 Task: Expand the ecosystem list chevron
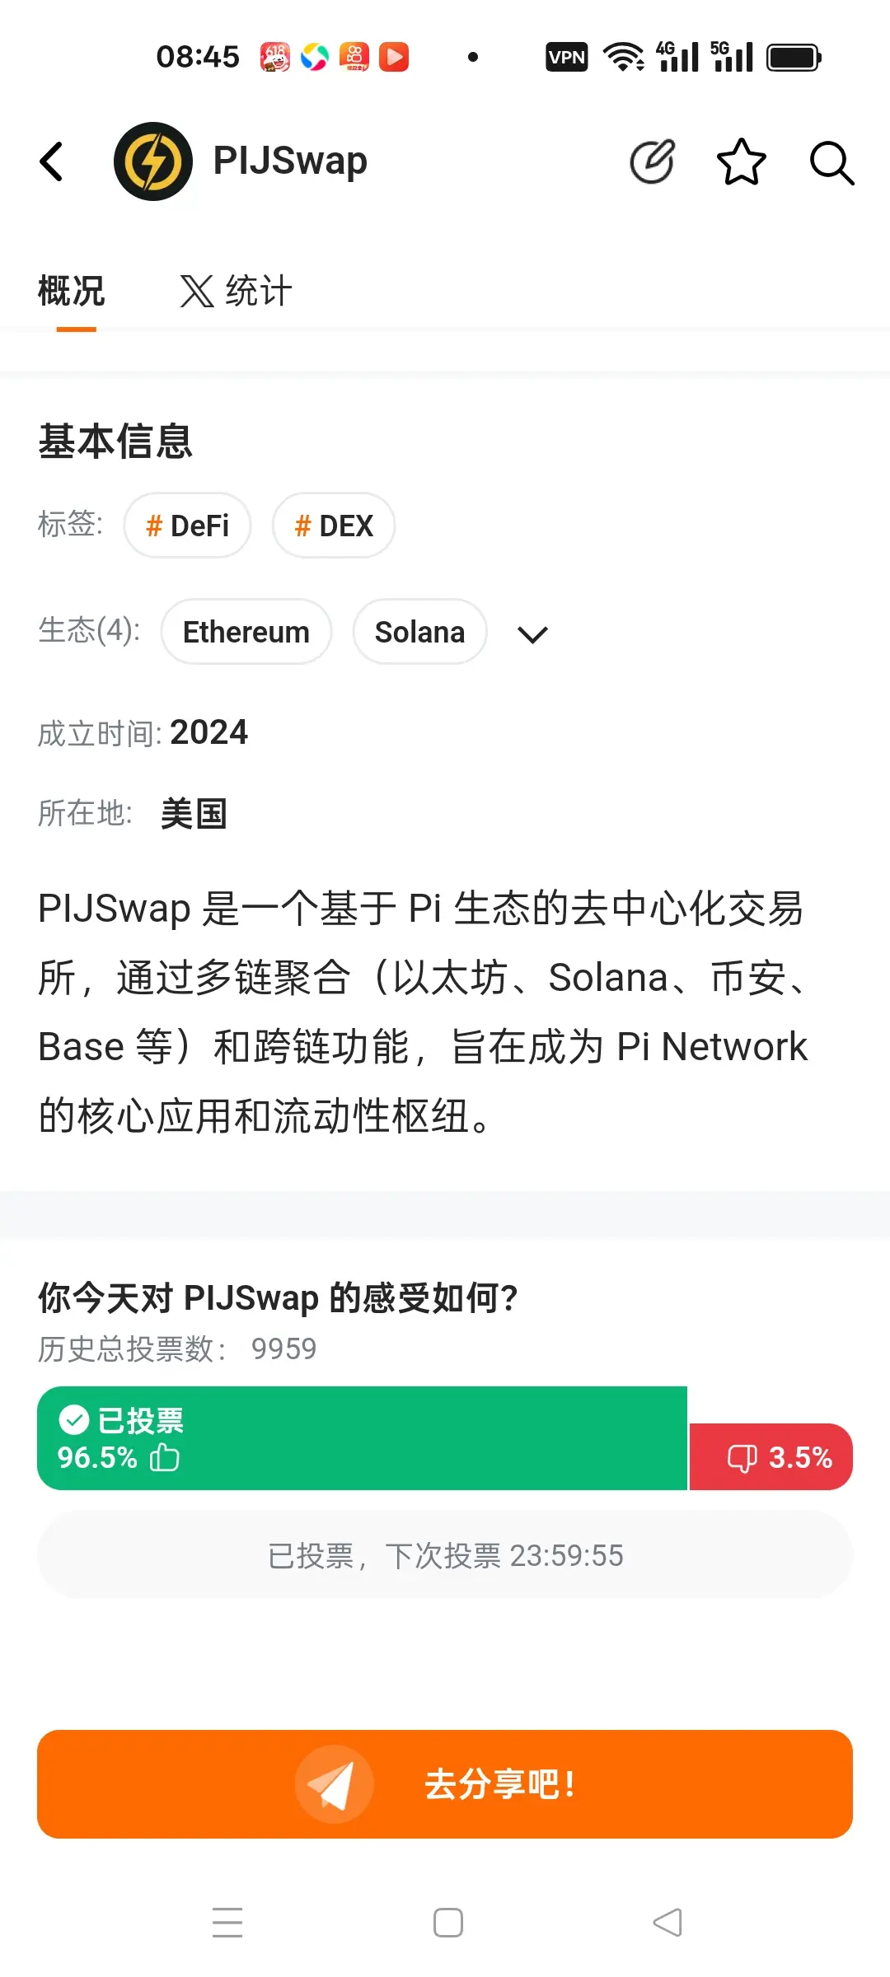532,633
